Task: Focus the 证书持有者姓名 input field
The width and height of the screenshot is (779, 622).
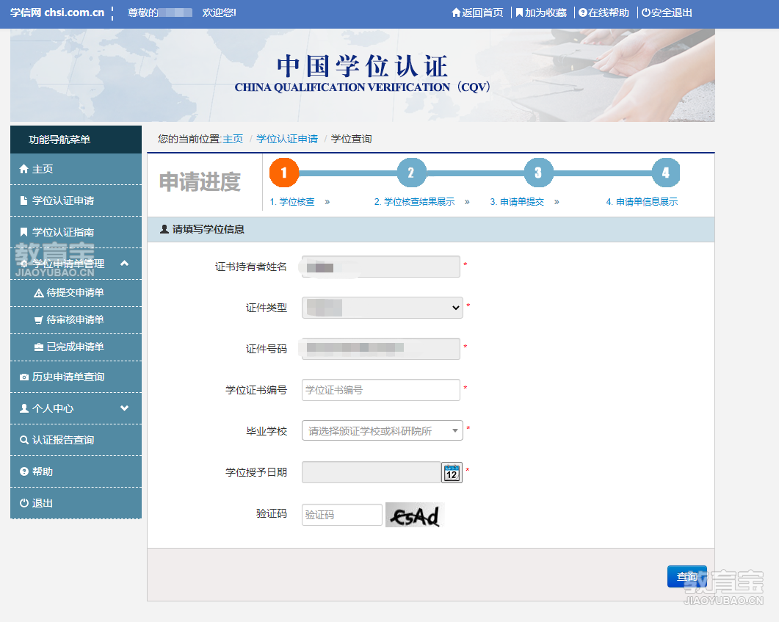Action: coord(380,267)
